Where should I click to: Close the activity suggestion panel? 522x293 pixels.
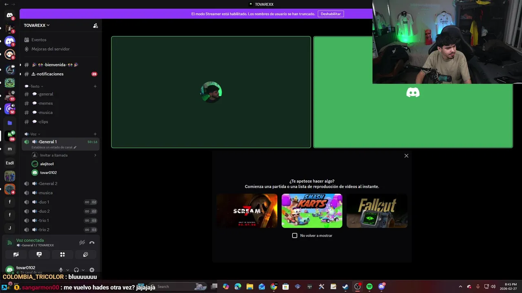pos(406,156)
